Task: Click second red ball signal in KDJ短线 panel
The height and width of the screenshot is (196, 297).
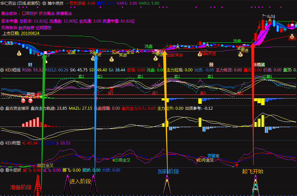Action: pos(30,100)
